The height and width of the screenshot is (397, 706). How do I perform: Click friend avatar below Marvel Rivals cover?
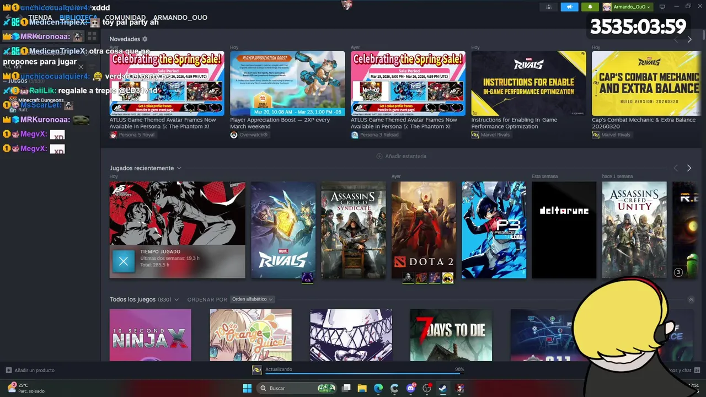click(308, 278)
